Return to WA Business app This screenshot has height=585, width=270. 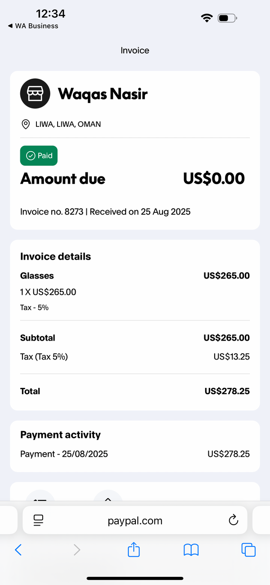[33, 26]
